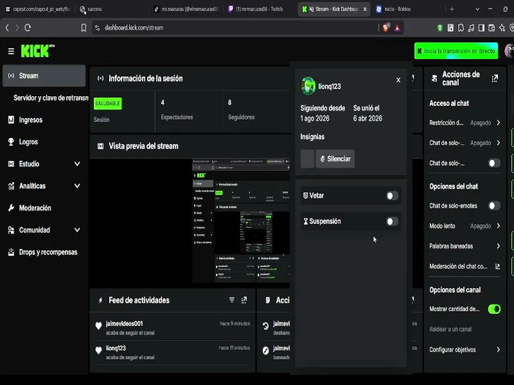Click the Silenciar button
The image size is (514, 385).
335,159
